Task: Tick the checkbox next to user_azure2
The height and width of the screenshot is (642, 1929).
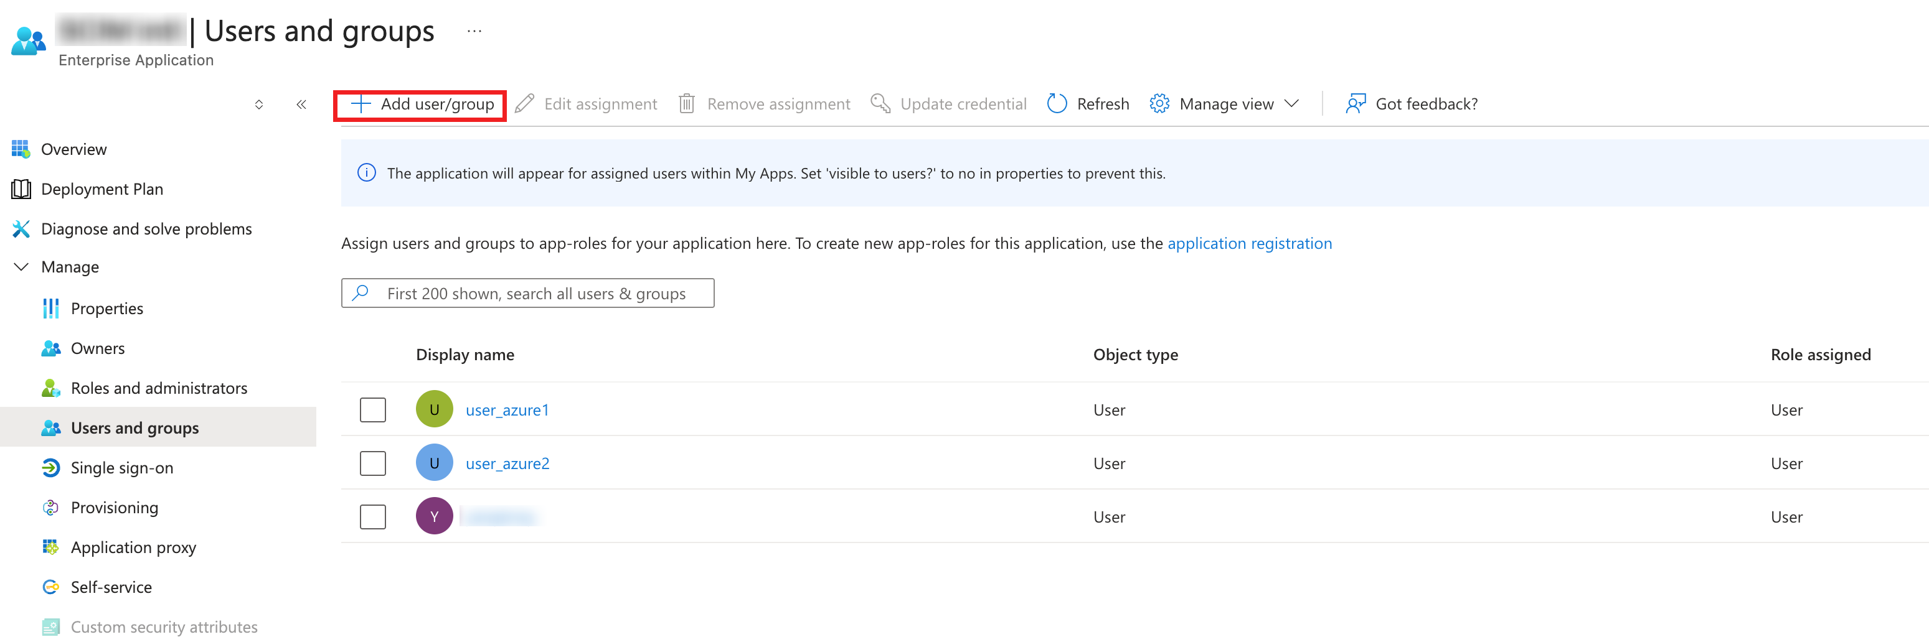Action: click(372, 463)
